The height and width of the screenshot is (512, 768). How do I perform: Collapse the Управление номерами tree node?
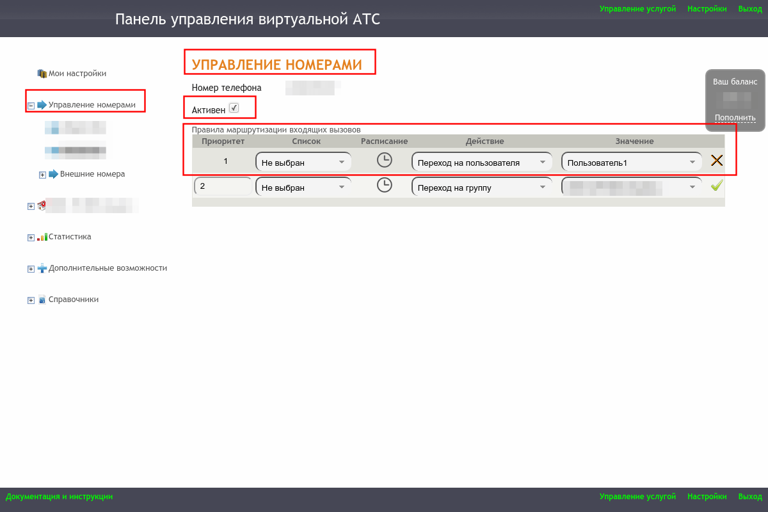click(x=31, y=106)
